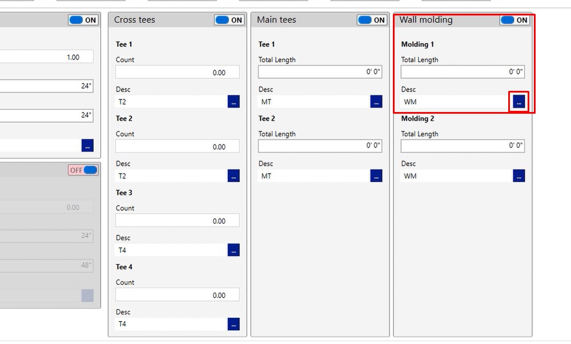Click the field showing value 1.00
The width and height of the screenshot is (571, 344).
[x=46, y=57]
